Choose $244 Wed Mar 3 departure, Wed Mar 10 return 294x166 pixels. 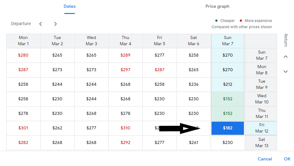(x=91, y=99)
